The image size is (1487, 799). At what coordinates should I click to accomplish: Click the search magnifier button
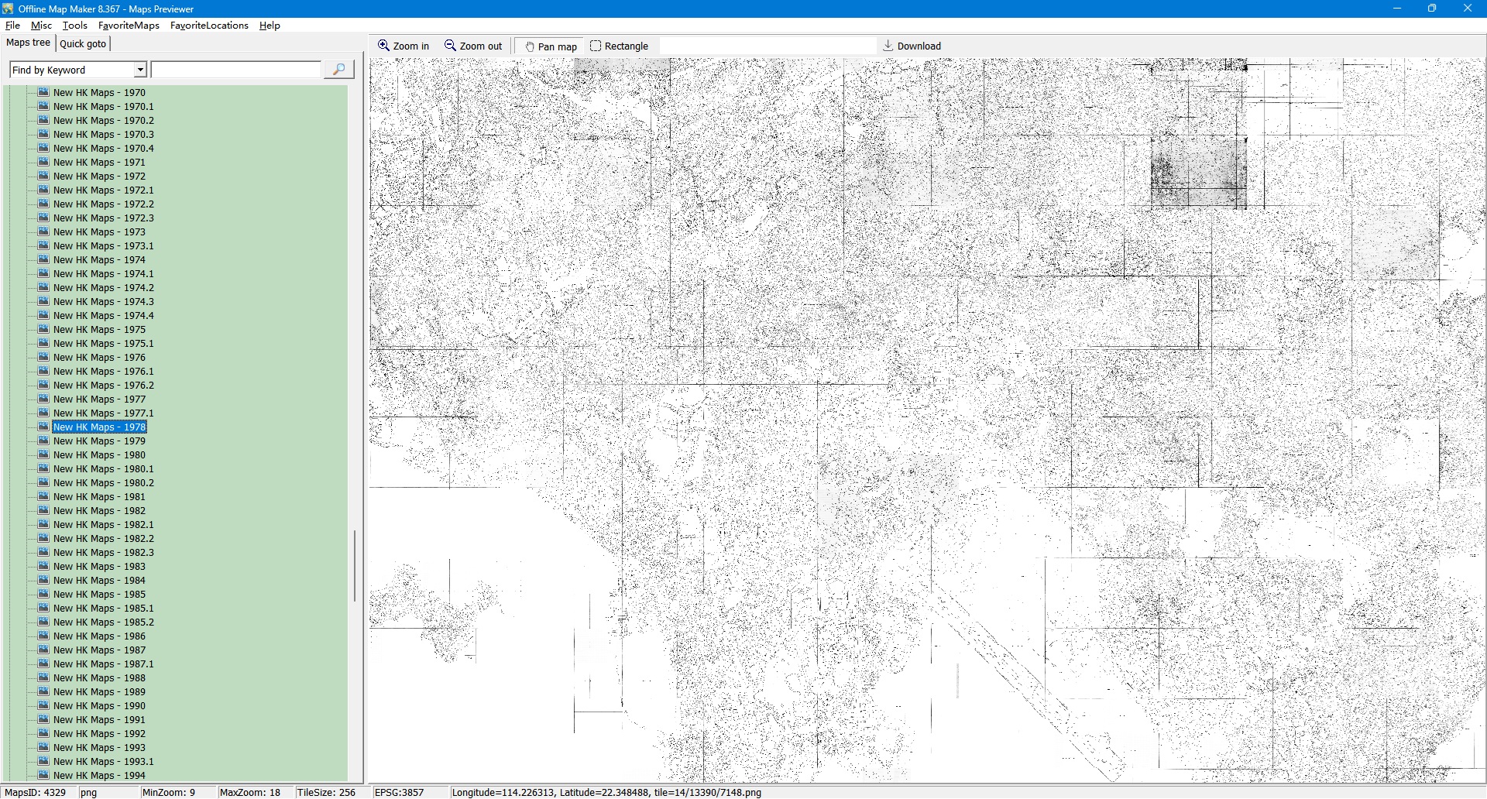coord(338,70)
